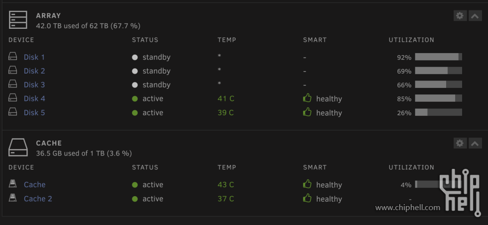Open the Disk 1 device link
This screenshot has height=225, width=488.
[x=34, y=57]
